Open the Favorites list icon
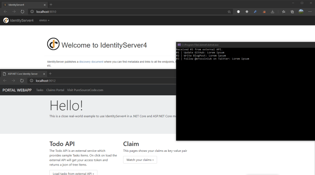Viewport: 315px width, 175px height. (x=283, y=12)
